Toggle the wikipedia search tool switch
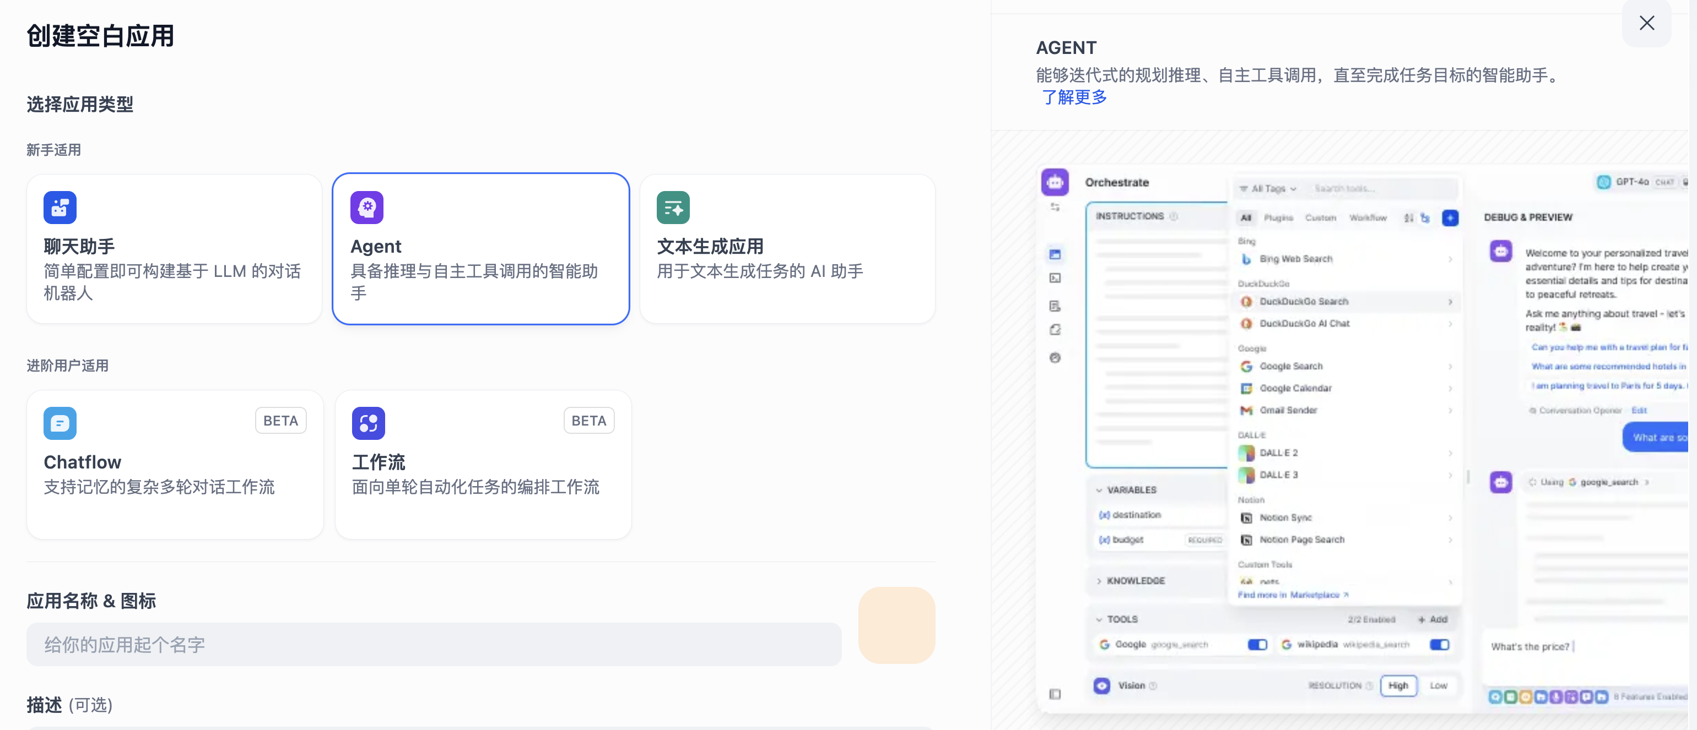The height and width of the screenshot is (730, 1697). (1439, 645)
